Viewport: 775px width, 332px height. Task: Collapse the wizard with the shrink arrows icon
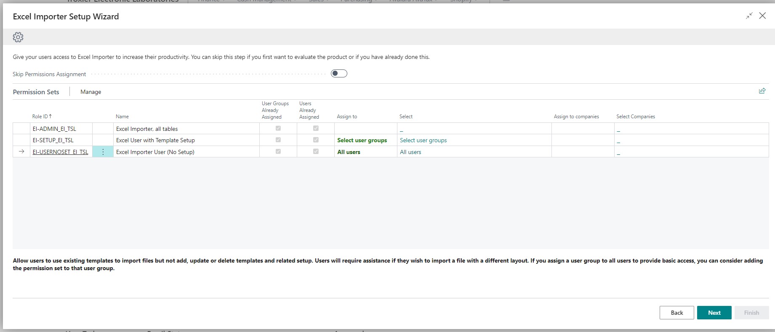749,16
